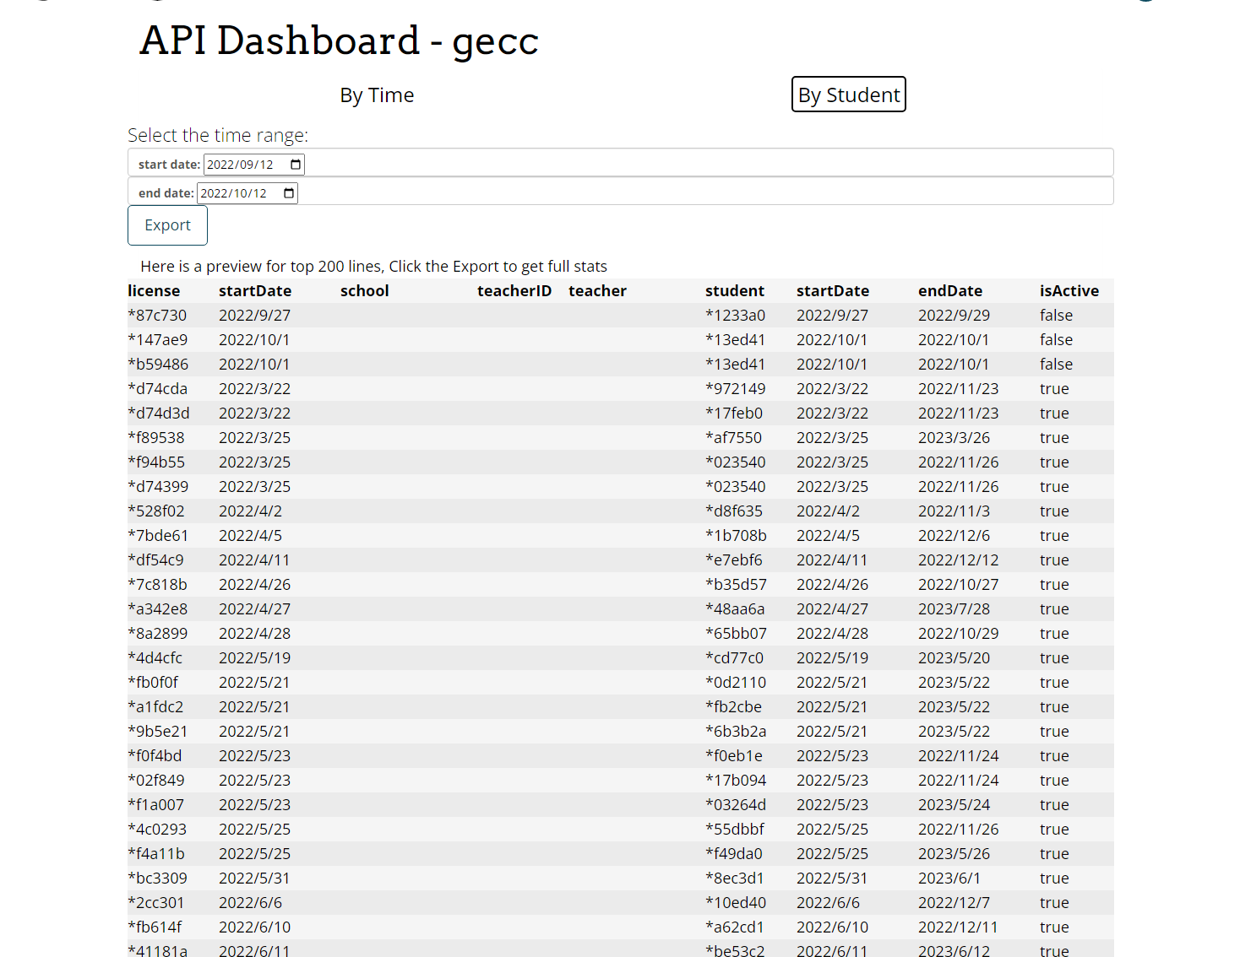The height and width of the screenshot is (957, 1240).
Task: Select the school column header
Action: click(x=364, y=290)
